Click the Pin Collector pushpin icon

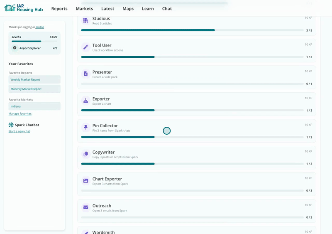pos(85,127)
